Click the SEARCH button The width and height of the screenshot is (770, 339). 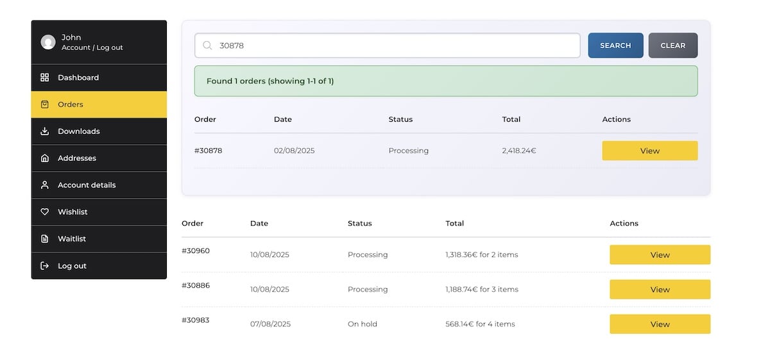coord(615,45)
